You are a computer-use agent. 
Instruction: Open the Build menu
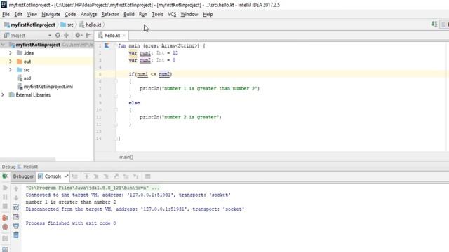click(x=129, y=14)
